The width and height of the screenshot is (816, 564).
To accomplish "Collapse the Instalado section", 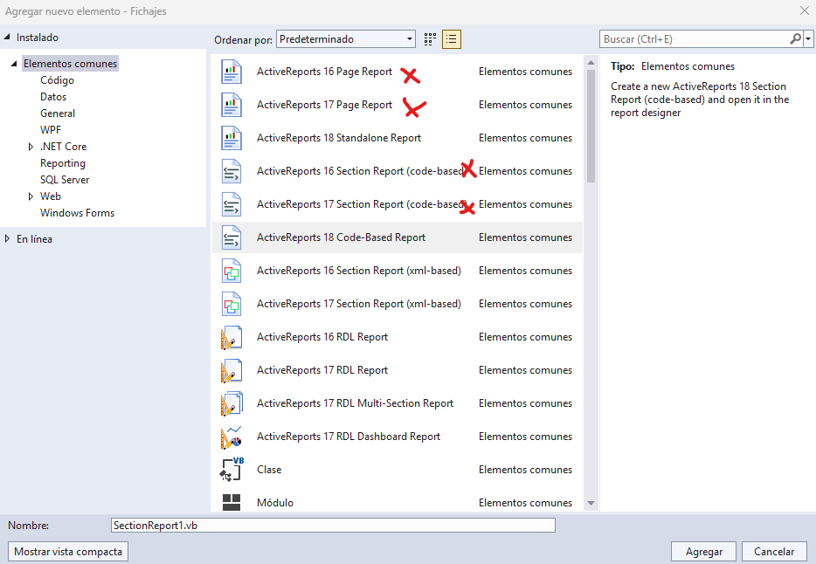I will coord(7,37).
